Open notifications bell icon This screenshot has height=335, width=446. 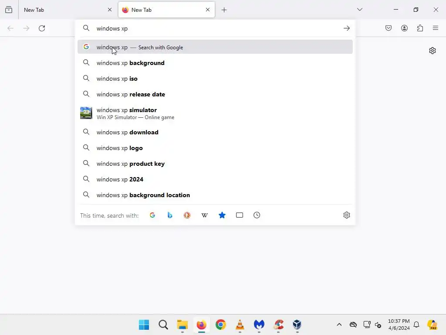click(x=416, y=325)
